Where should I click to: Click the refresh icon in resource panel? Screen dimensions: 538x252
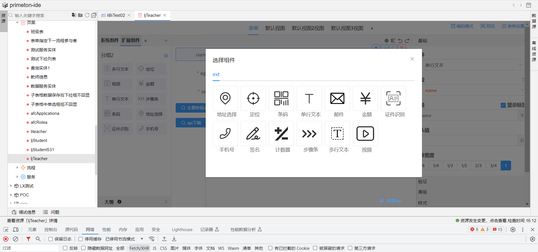pyautogui.click(x=87, y=15)
